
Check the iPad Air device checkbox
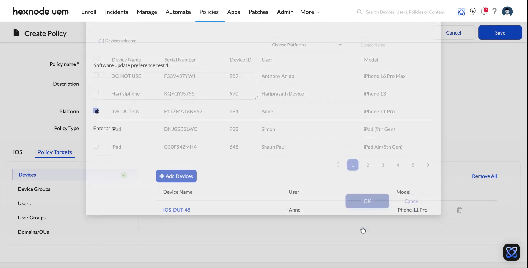click(x=96, y=146)
